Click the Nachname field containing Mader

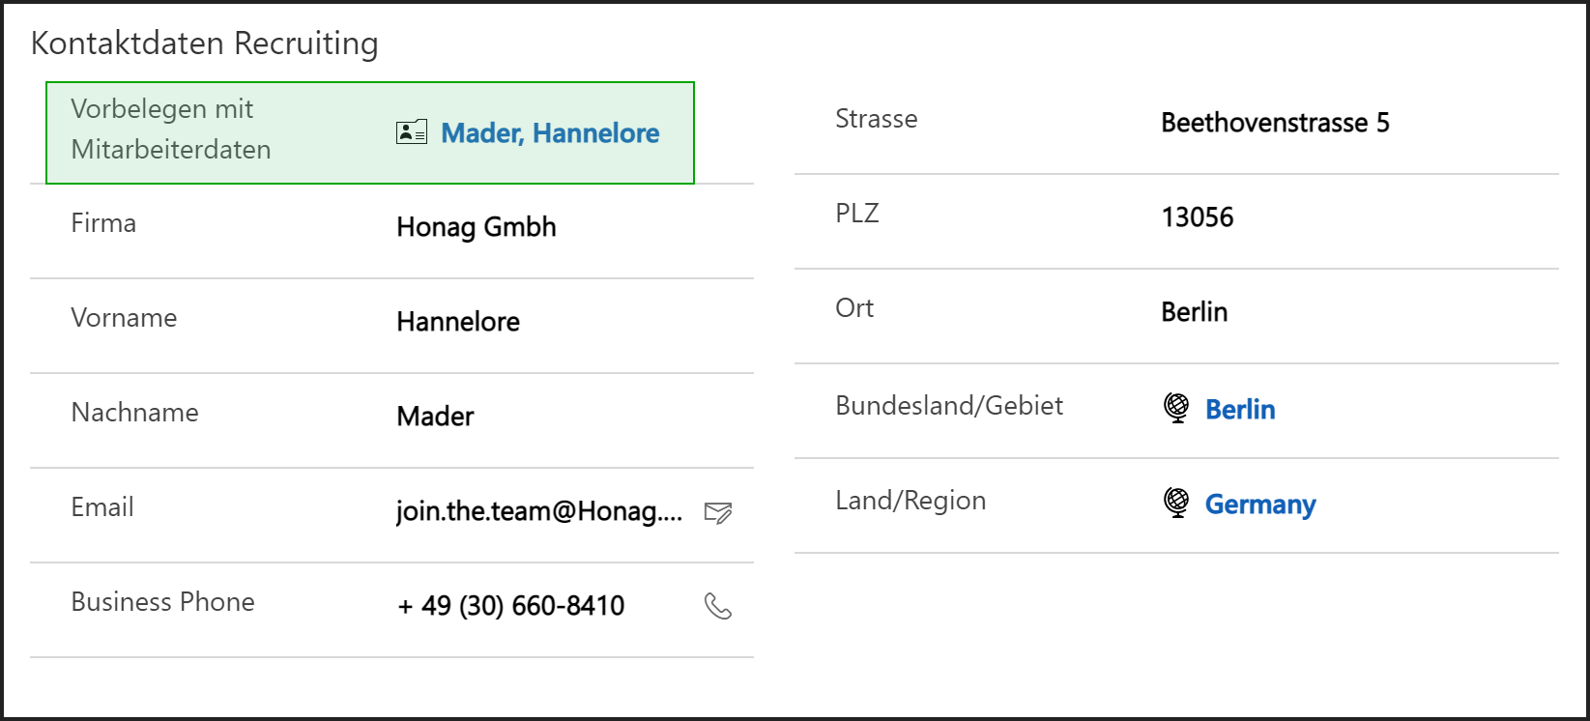(x=435, y=417)
